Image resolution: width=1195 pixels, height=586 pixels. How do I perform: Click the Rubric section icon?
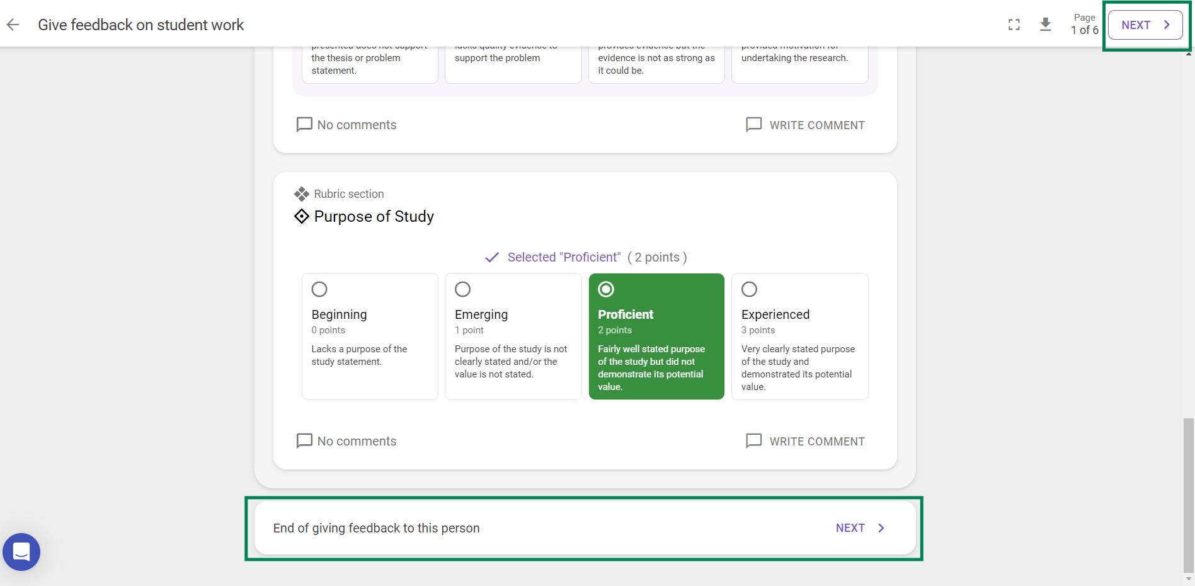(302, 193)
